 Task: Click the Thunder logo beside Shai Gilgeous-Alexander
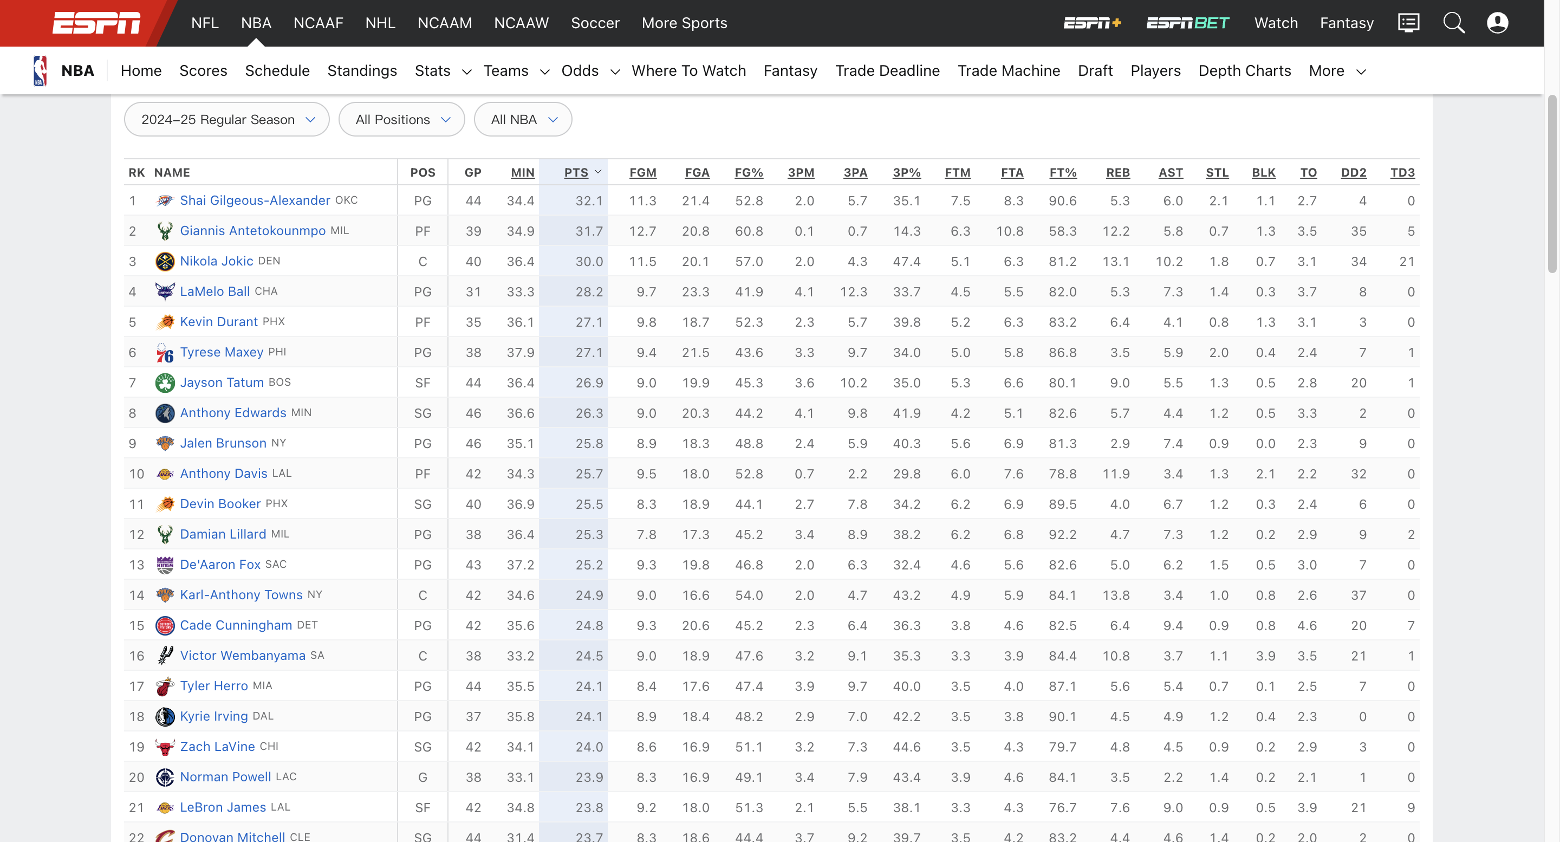[165, 200]
